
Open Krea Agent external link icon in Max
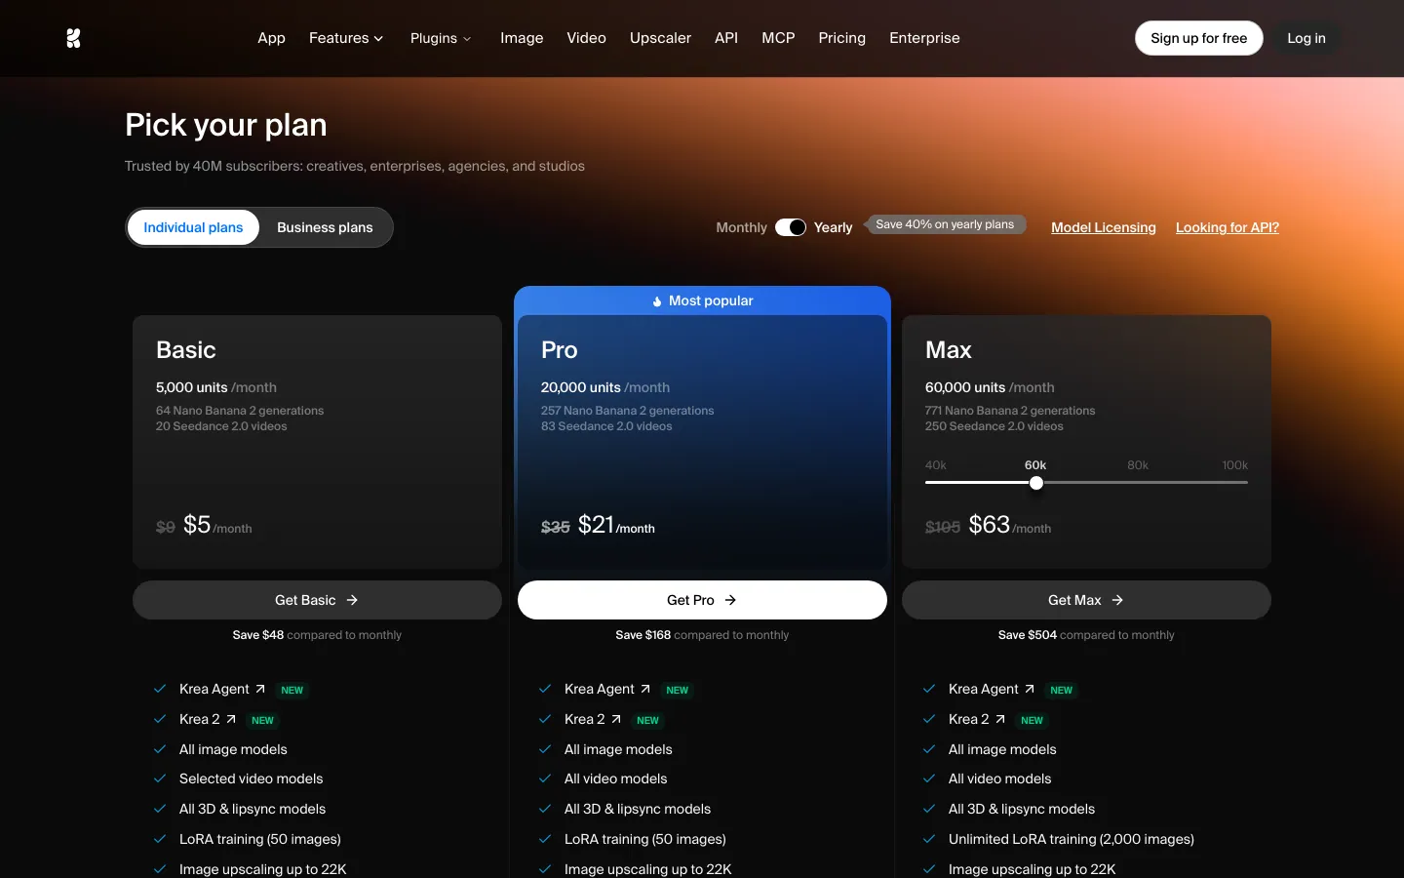(x=1030, y=689)
